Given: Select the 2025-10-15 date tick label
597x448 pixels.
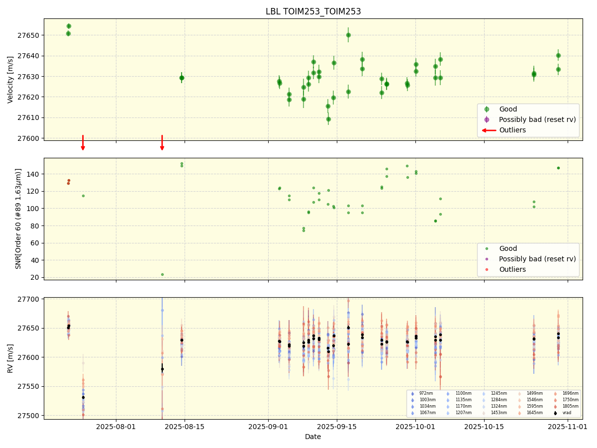Looking at the screenshot, I should 484,426.
